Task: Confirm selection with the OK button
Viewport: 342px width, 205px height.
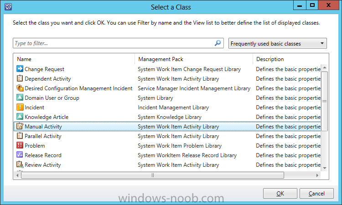Action: point(280,194)
